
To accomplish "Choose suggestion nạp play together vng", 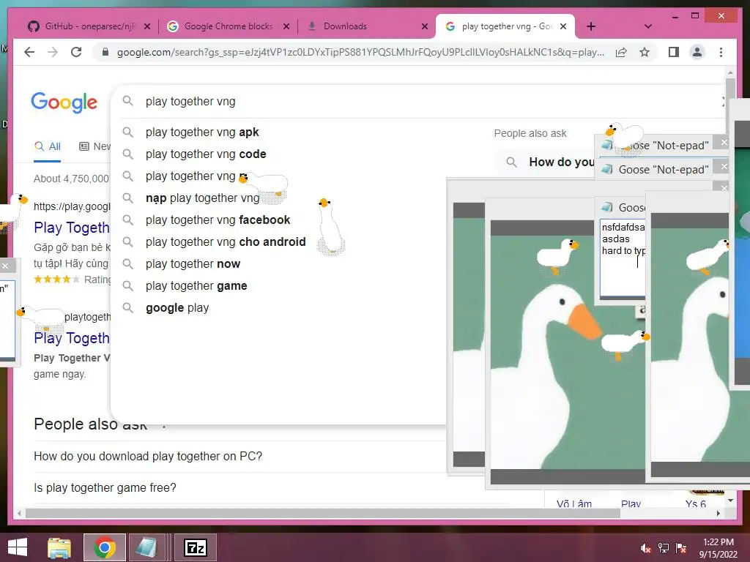I will pos(202,198).
